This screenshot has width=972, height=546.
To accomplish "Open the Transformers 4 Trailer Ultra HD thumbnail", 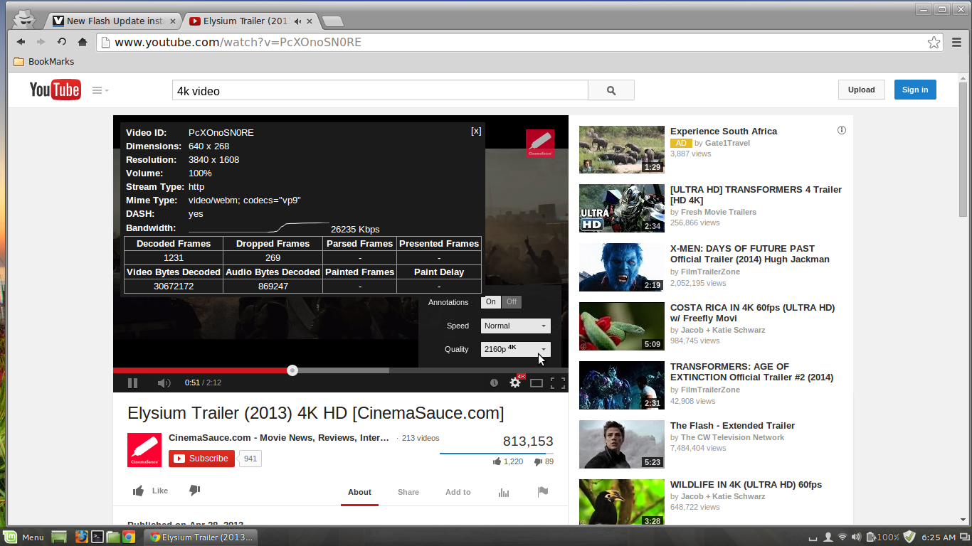I will click(x=622, y=208).
